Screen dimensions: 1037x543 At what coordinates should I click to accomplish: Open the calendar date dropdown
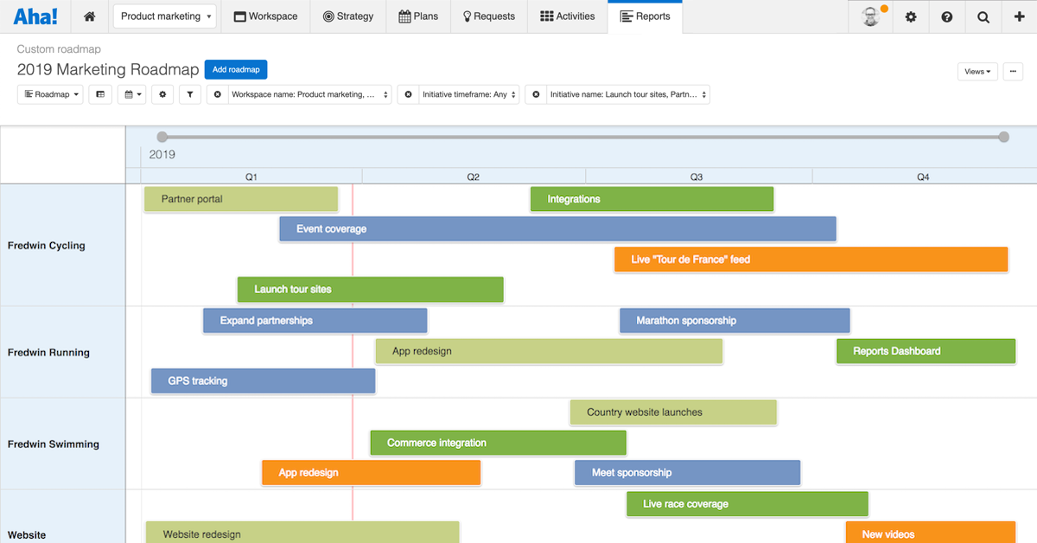[x=130, y=94]
